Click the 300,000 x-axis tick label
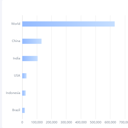The image size is (128, 128). (x=66, y=122)
